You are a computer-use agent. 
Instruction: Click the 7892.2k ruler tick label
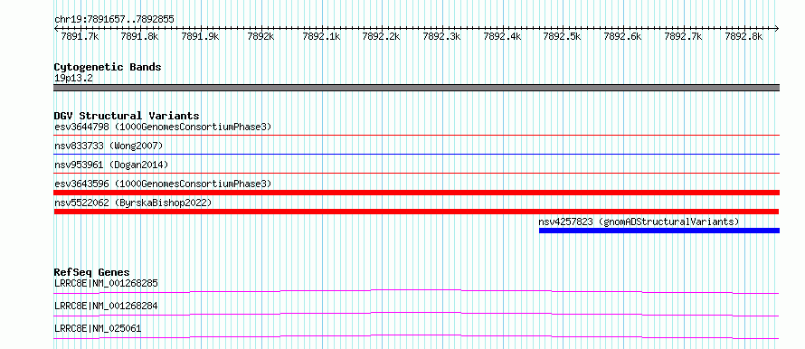click(x=381, y=36)
